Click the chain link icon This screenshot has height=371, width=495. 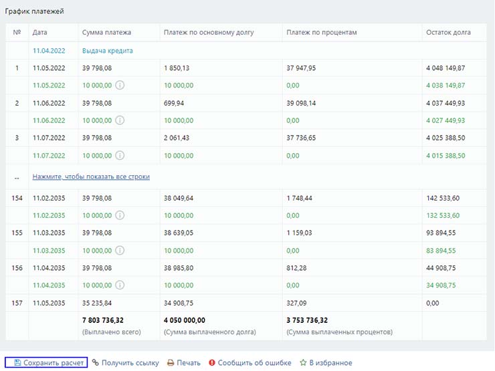pos(96,363)
